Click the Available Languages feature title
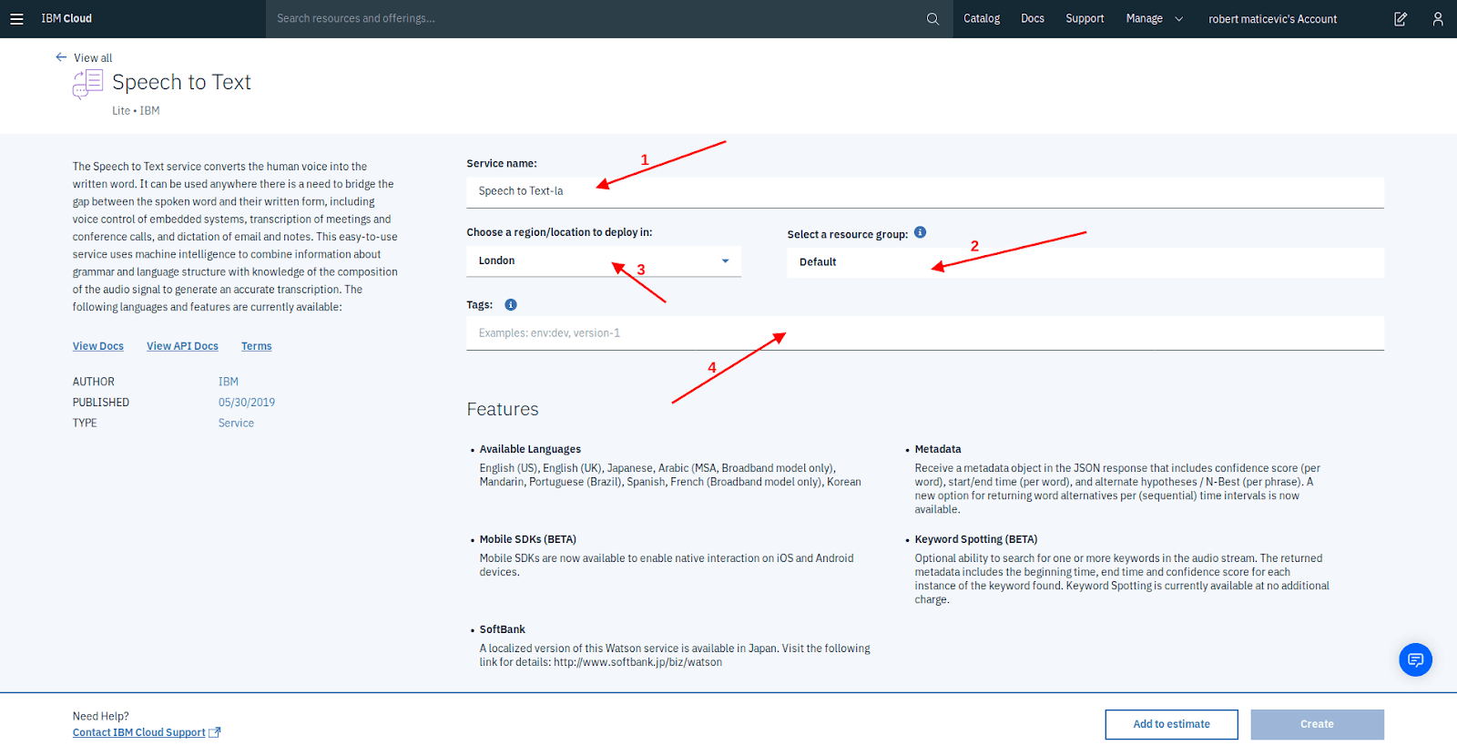 click(x=530, y=449)
